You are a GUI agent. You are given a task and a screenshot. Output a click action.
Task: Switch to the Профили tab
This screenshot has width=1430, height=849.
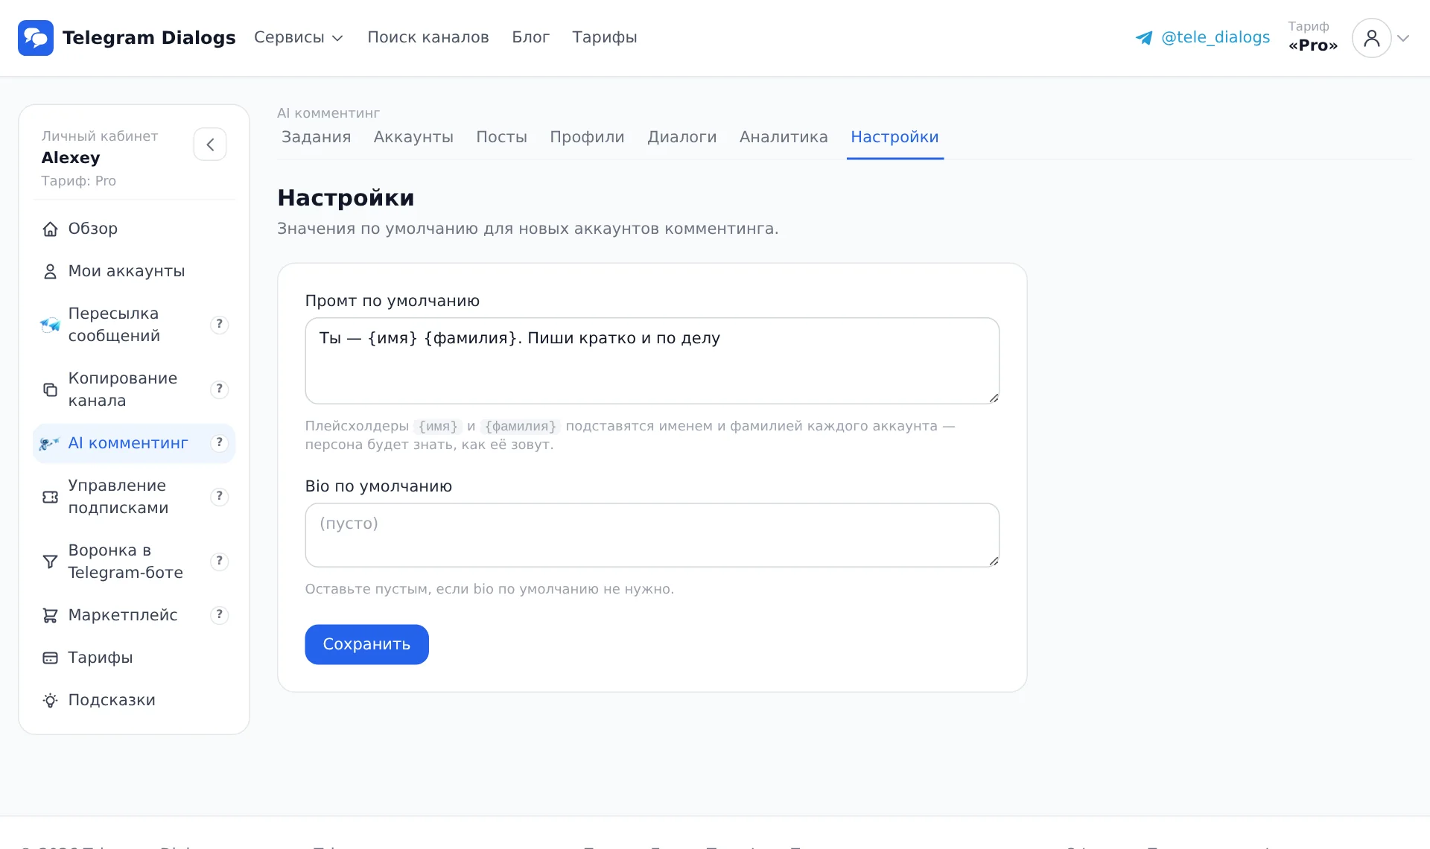tap(587, 137)
